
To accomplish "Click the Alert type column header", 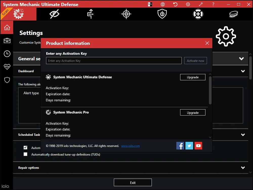I will [31, 93].
